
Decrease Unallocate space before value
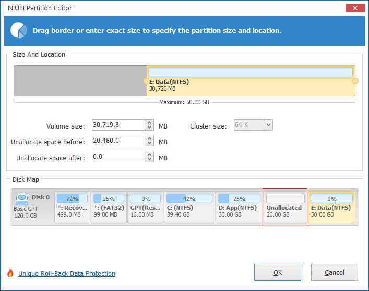click(x=150, y=143)
